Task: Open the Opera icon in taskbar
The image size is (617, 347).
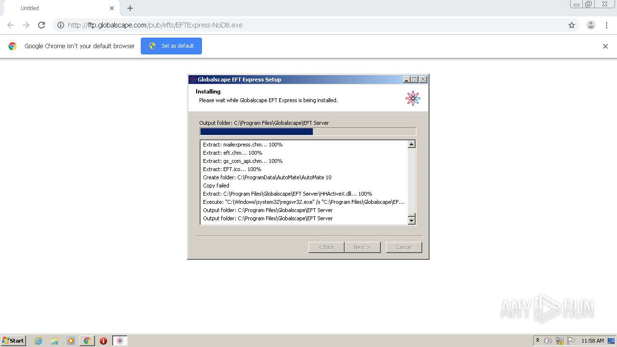Action: click(103, 341)
